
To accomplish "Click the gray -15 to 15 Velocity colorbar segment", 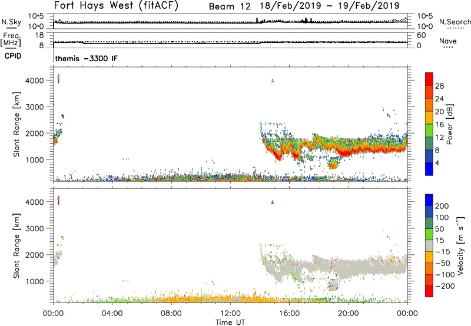I will (x=429, y=246).
